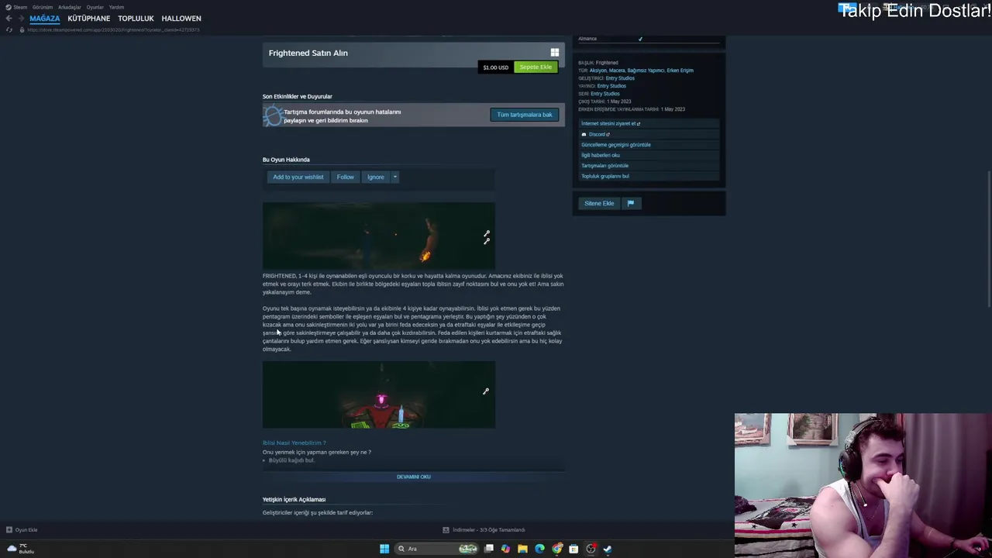Switch to OBS Studio on the taskbar
Screen dimensions: 992x558
[x=591, y=549]
